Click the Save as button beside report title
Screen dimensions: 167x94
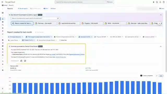39,32
